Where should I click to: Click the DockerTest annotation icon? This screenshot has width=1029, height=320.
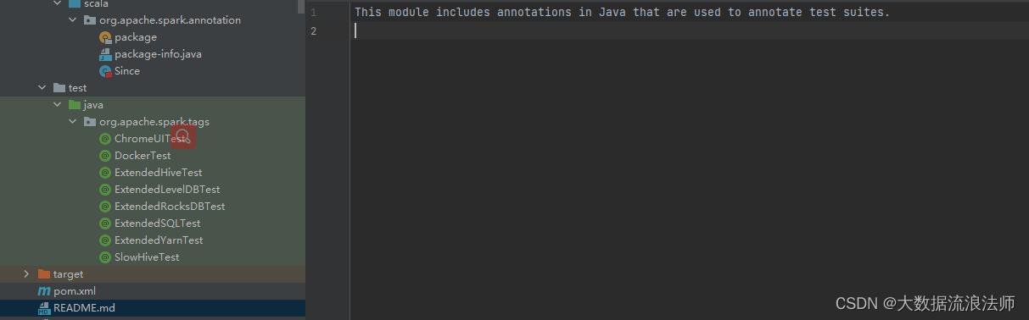coord(105,156)
